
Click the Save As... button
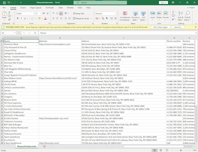tap(178, 27)
